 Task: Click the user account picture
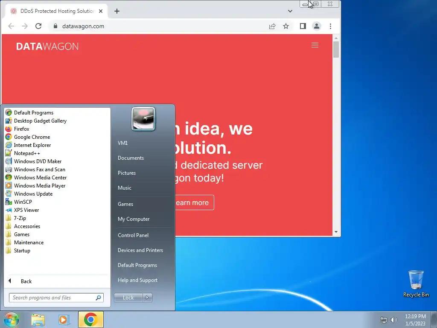coord(143,119)
